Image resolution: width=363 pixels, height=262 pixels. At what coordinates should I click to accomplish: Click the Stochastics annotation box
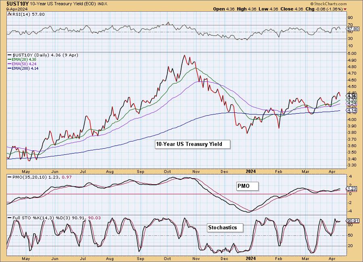[225, 227]
